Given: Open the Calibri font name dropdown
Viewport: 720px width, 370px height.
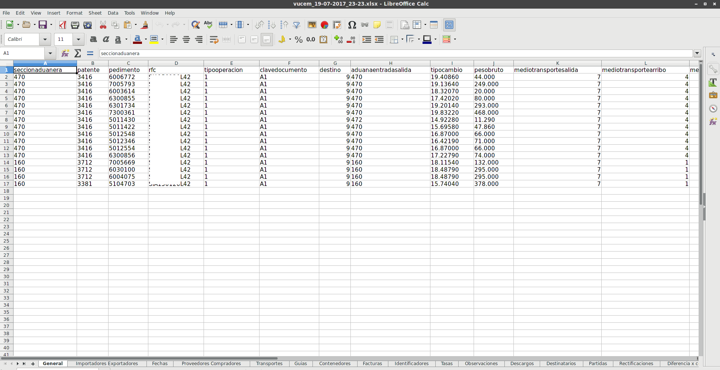Looking at the screenshot, I should pyautogui.click(x=45, y=39).
